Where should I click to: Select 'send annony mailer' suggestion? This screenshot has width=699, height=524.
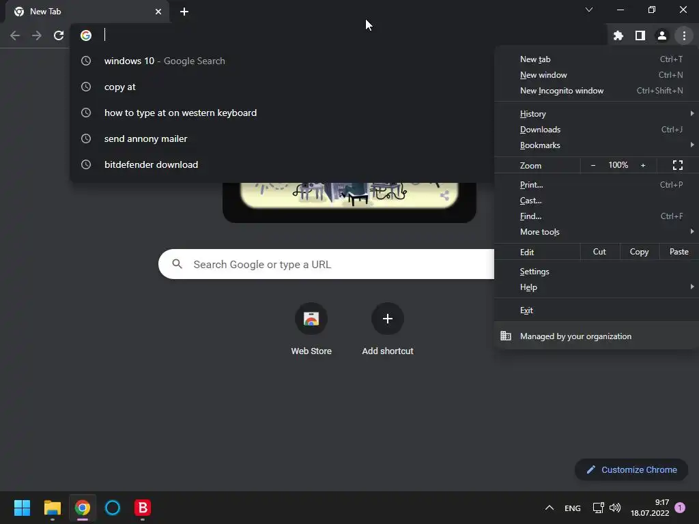coord(282,139)
